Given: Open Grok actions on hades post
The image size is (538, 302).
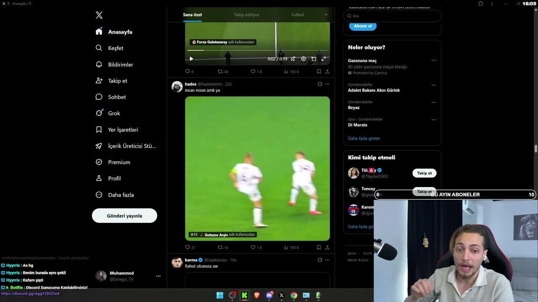Looking at the screenshot, I should tap(320, 84).
